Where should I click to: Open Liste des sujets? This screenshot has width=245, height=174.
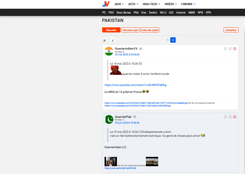(x=150, y=30)
